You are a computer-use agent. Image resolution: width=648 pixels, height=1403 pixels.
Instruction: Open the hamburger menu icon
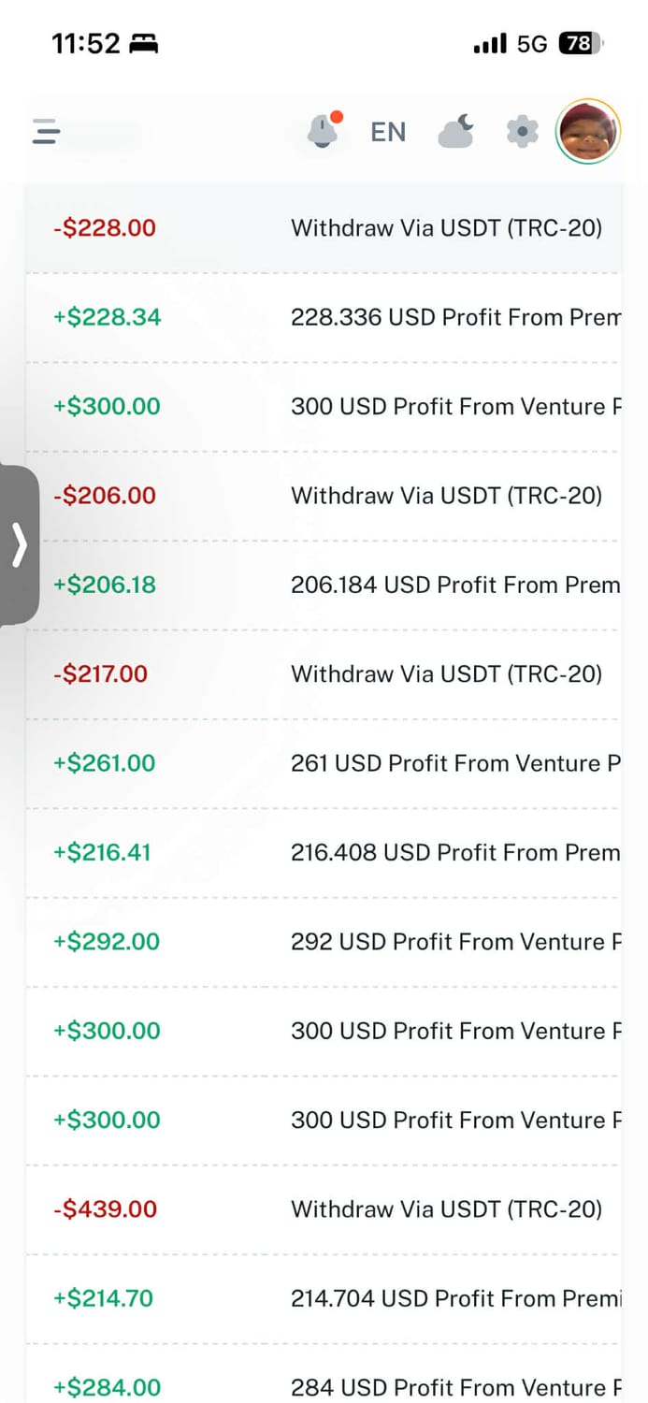[47, 132]
